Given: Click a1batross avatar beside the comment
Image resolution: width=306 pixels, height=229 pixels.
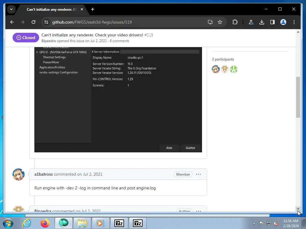Looking at the screenshot, I should (x=19, y=174).
